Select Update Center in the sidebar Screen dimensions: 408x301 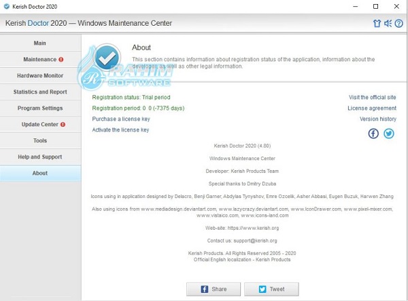pos(40,124)
